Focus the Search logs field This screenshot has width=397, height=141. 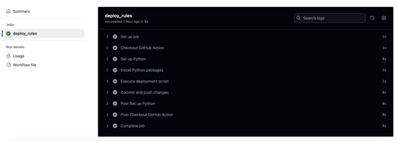coord(330,18)
